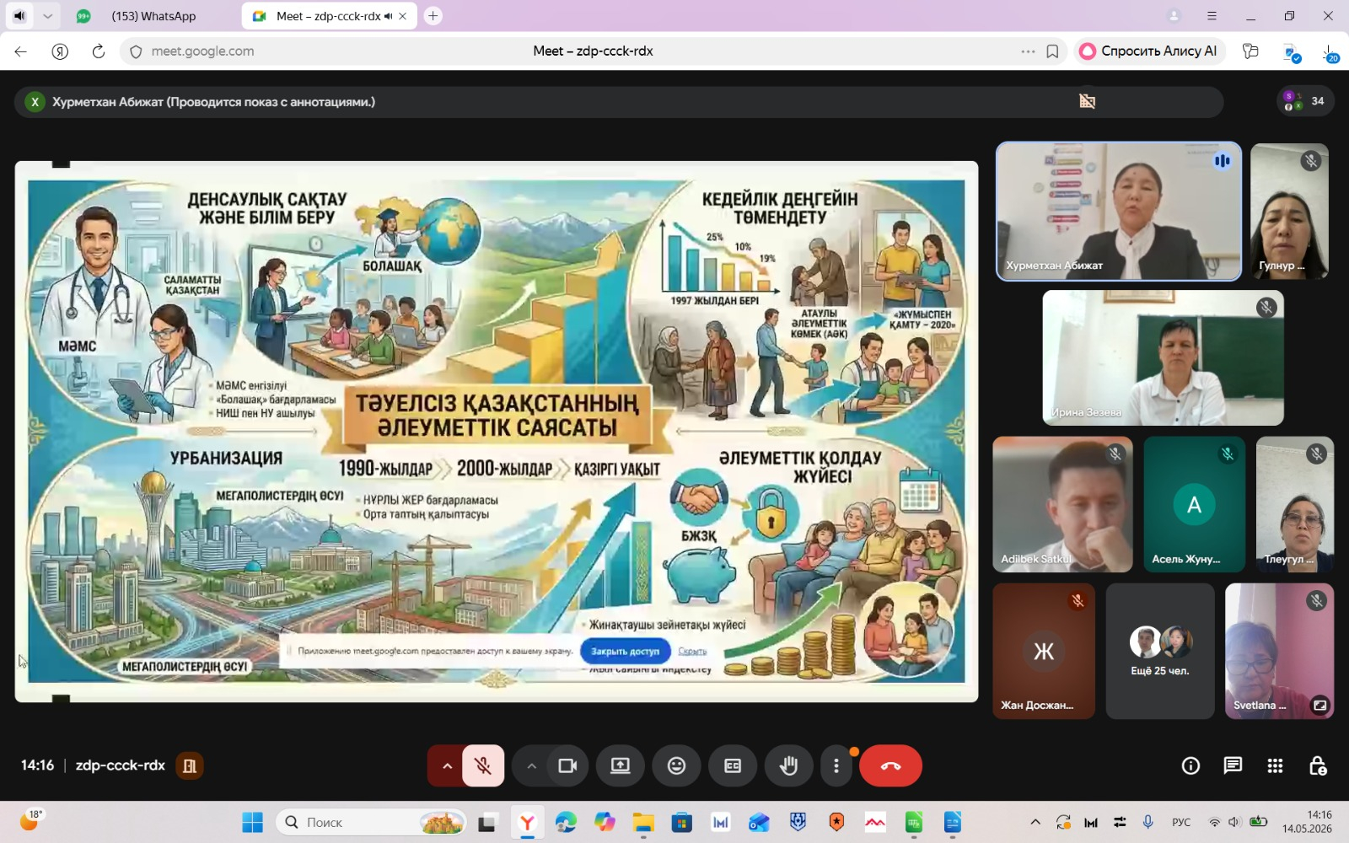
Task: Turn on closed captions
Action: (x=733, y=765)
